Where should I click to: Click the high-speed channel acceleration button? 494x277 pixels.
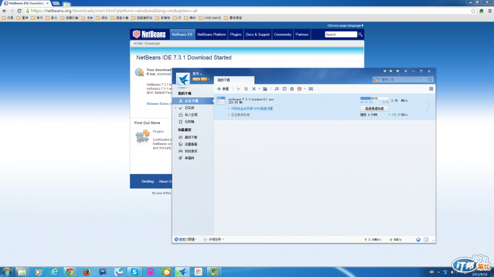[374, 109]
